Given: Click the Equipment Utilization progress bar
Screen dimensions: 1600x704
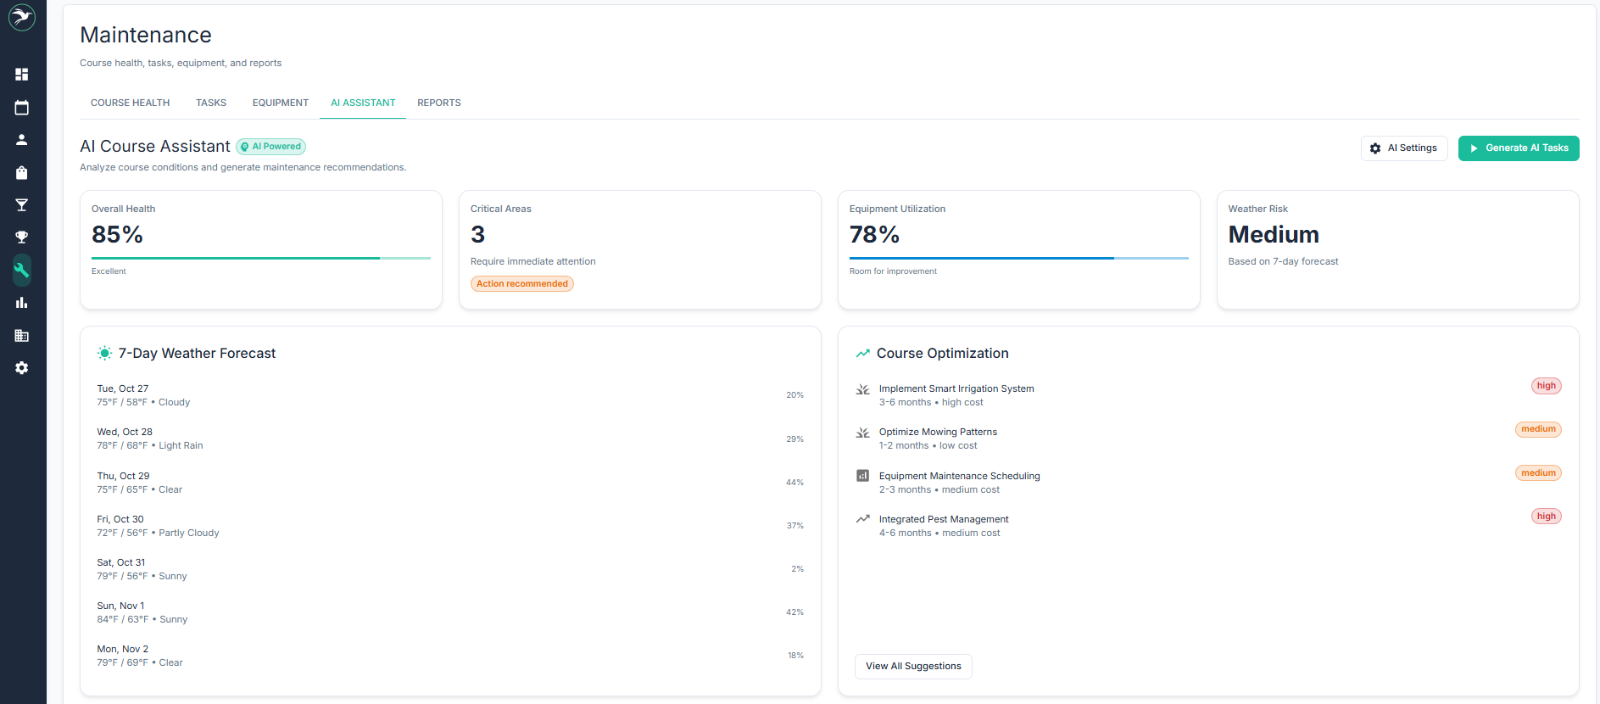Looking at the screenshot, I should point(1019,258).
